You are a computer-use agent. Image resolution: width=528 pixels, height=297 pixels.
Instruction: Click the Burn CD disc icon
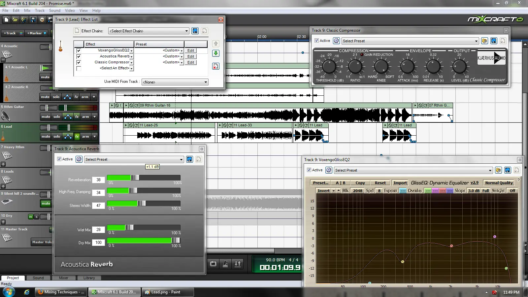click(x=42, y=20)
